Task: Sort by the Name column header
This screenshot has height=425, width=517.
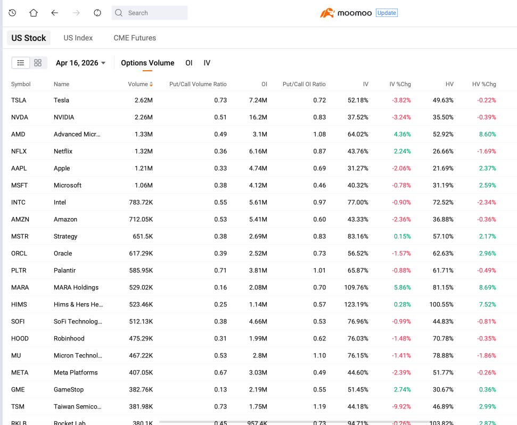Action: coord(61,85)
